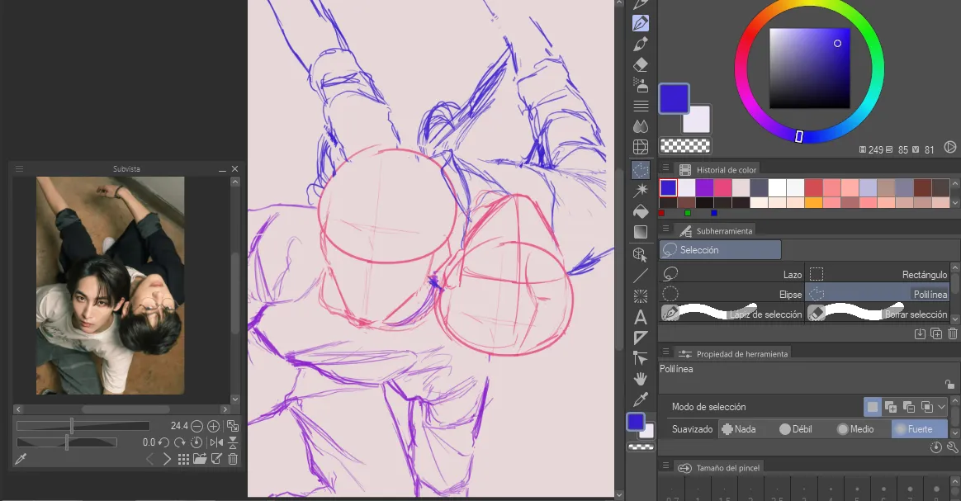The height and width of the screenshot is (501, 961).
Task: Open the Propiedad de herramienta panel menu
Action: point(665,352)
